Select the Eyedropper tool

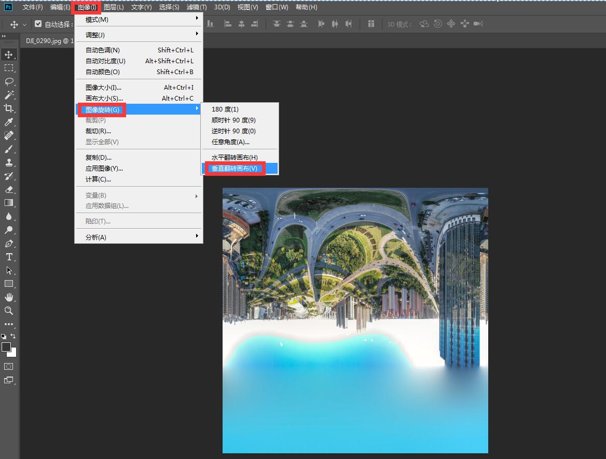click(8, 122)
